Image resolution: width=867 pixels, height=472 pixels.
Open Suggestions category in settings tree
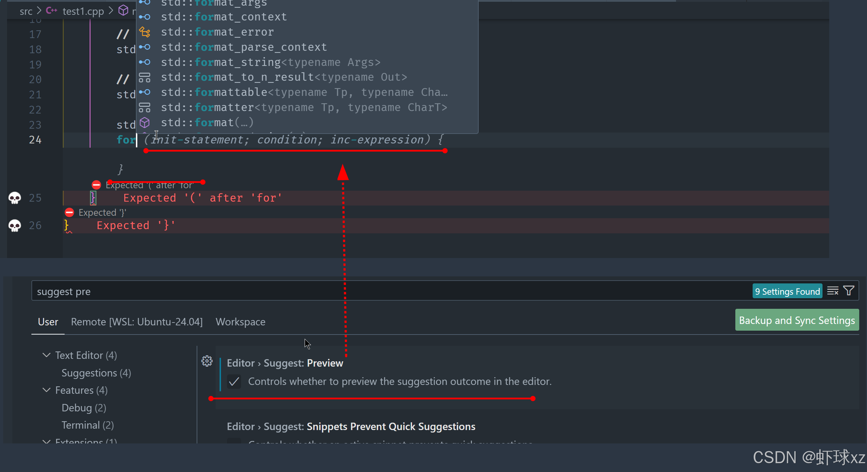pos(96,373)
